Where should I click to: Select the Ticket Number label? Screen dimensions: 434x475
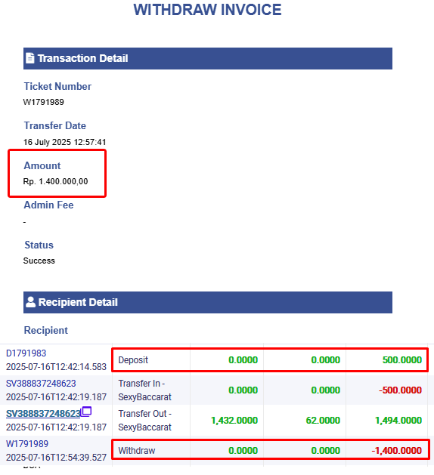tap(57, 86)
